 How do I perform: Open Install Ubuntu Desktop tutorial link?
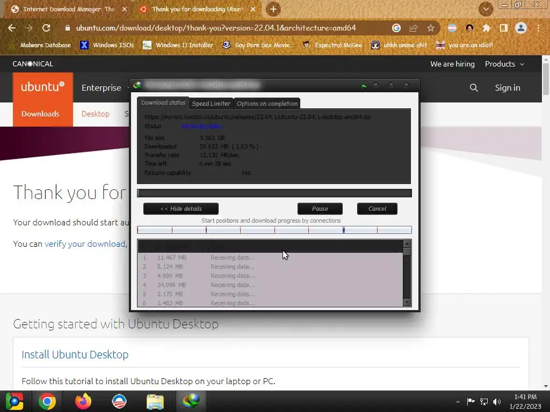[x=75, y=354]
